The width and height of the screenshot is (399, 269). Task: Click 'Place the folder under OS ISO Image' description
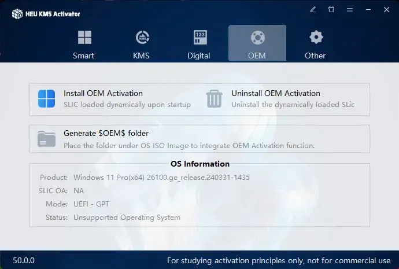pyautogui.click(x=189, y=146)
